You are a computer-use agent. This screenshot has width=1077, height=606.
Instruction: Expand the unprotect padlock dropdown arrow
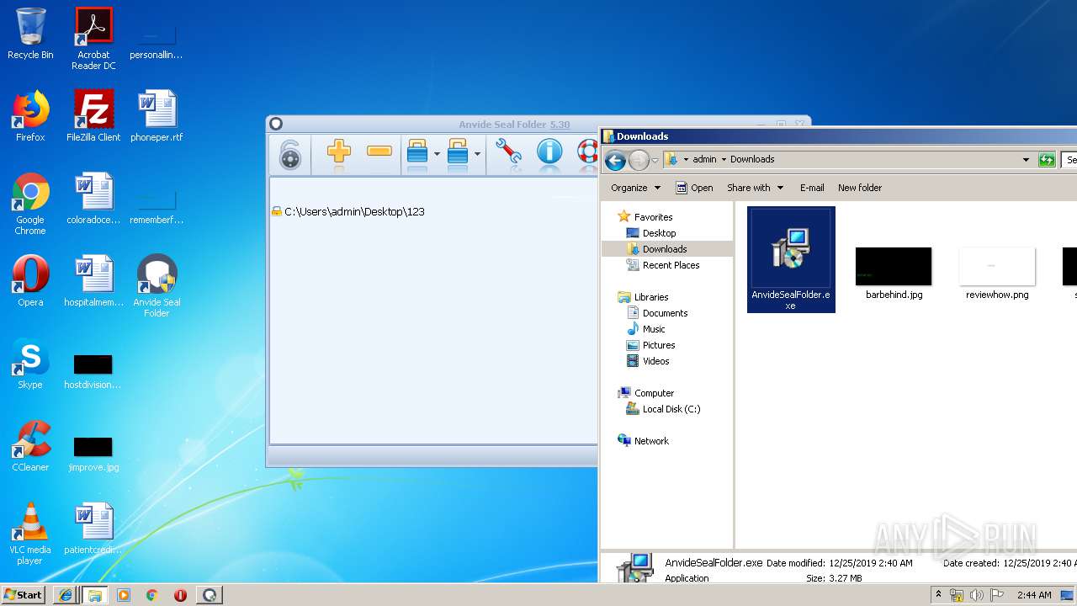click(x=477, y=154)
